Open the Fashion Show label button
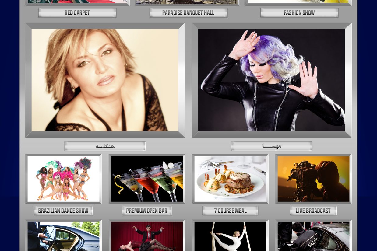The image size is (377, 251). pos(299,13)
